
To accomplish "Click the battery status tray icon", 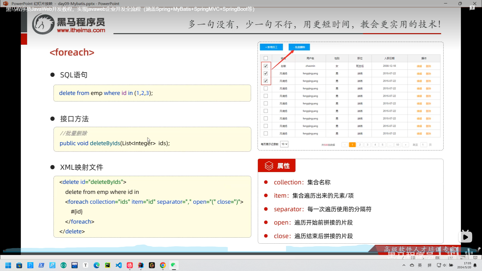I will pyautogui.click(x=451, y=265).
